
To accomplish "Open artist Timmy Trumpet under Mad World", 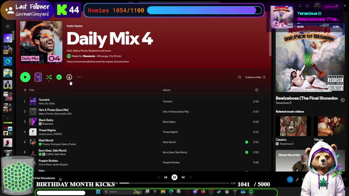I will click(51, 144).
